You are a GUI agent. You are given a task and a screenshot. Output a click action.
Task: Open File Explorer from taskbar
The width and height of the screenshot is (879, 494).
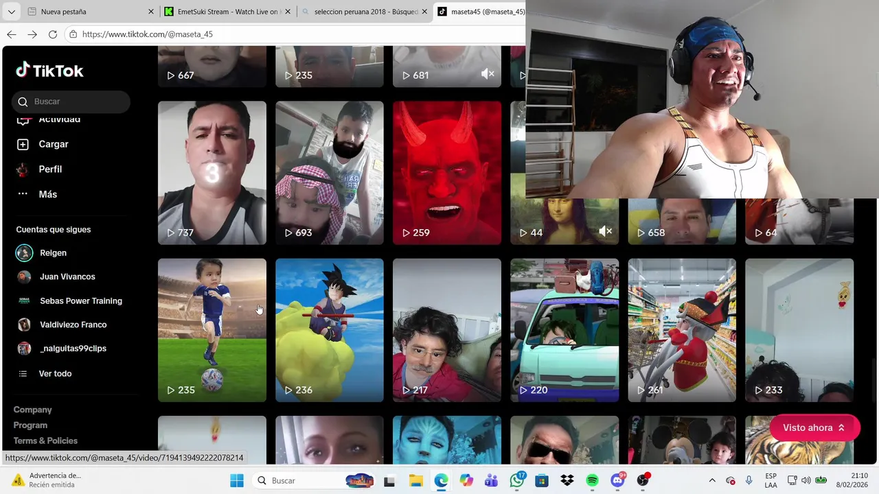tap(415, 480)
